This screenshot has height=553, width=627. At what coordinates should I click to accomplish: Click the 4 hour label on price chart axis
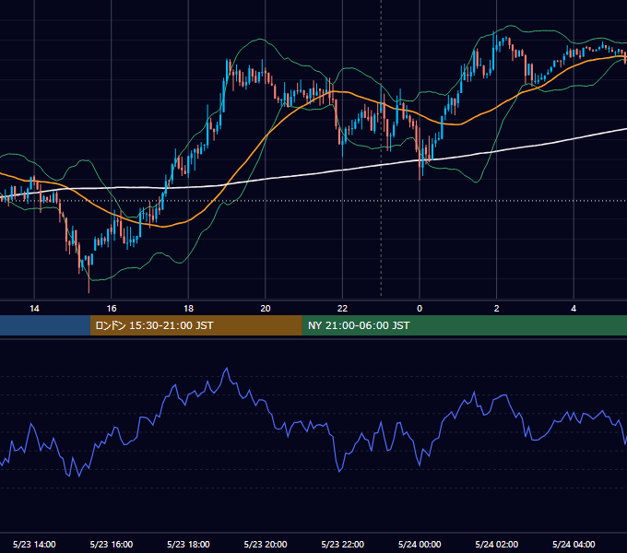(574, 309)
